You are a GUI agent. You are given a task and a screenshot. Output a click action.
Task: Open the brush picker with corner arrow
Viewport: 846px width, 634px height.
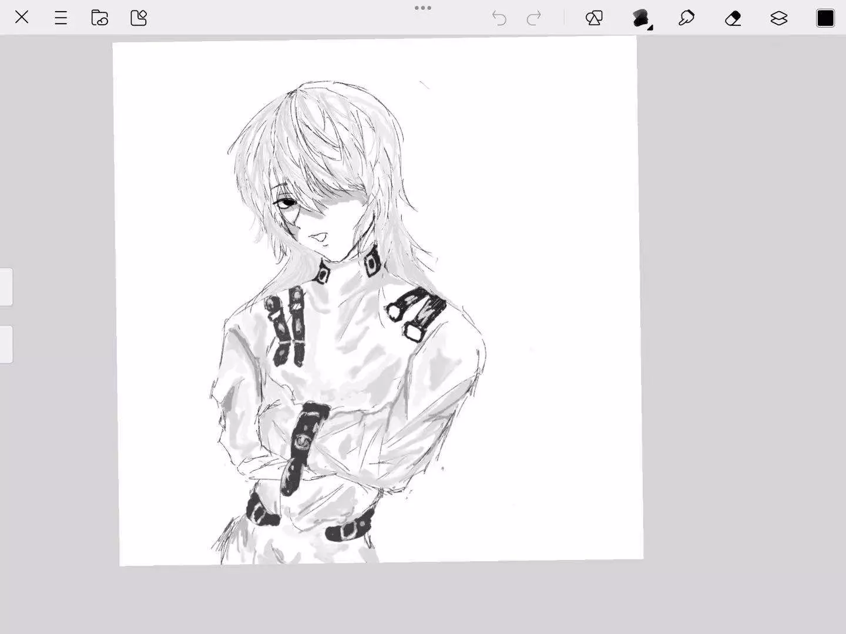[x=642, y=18]
